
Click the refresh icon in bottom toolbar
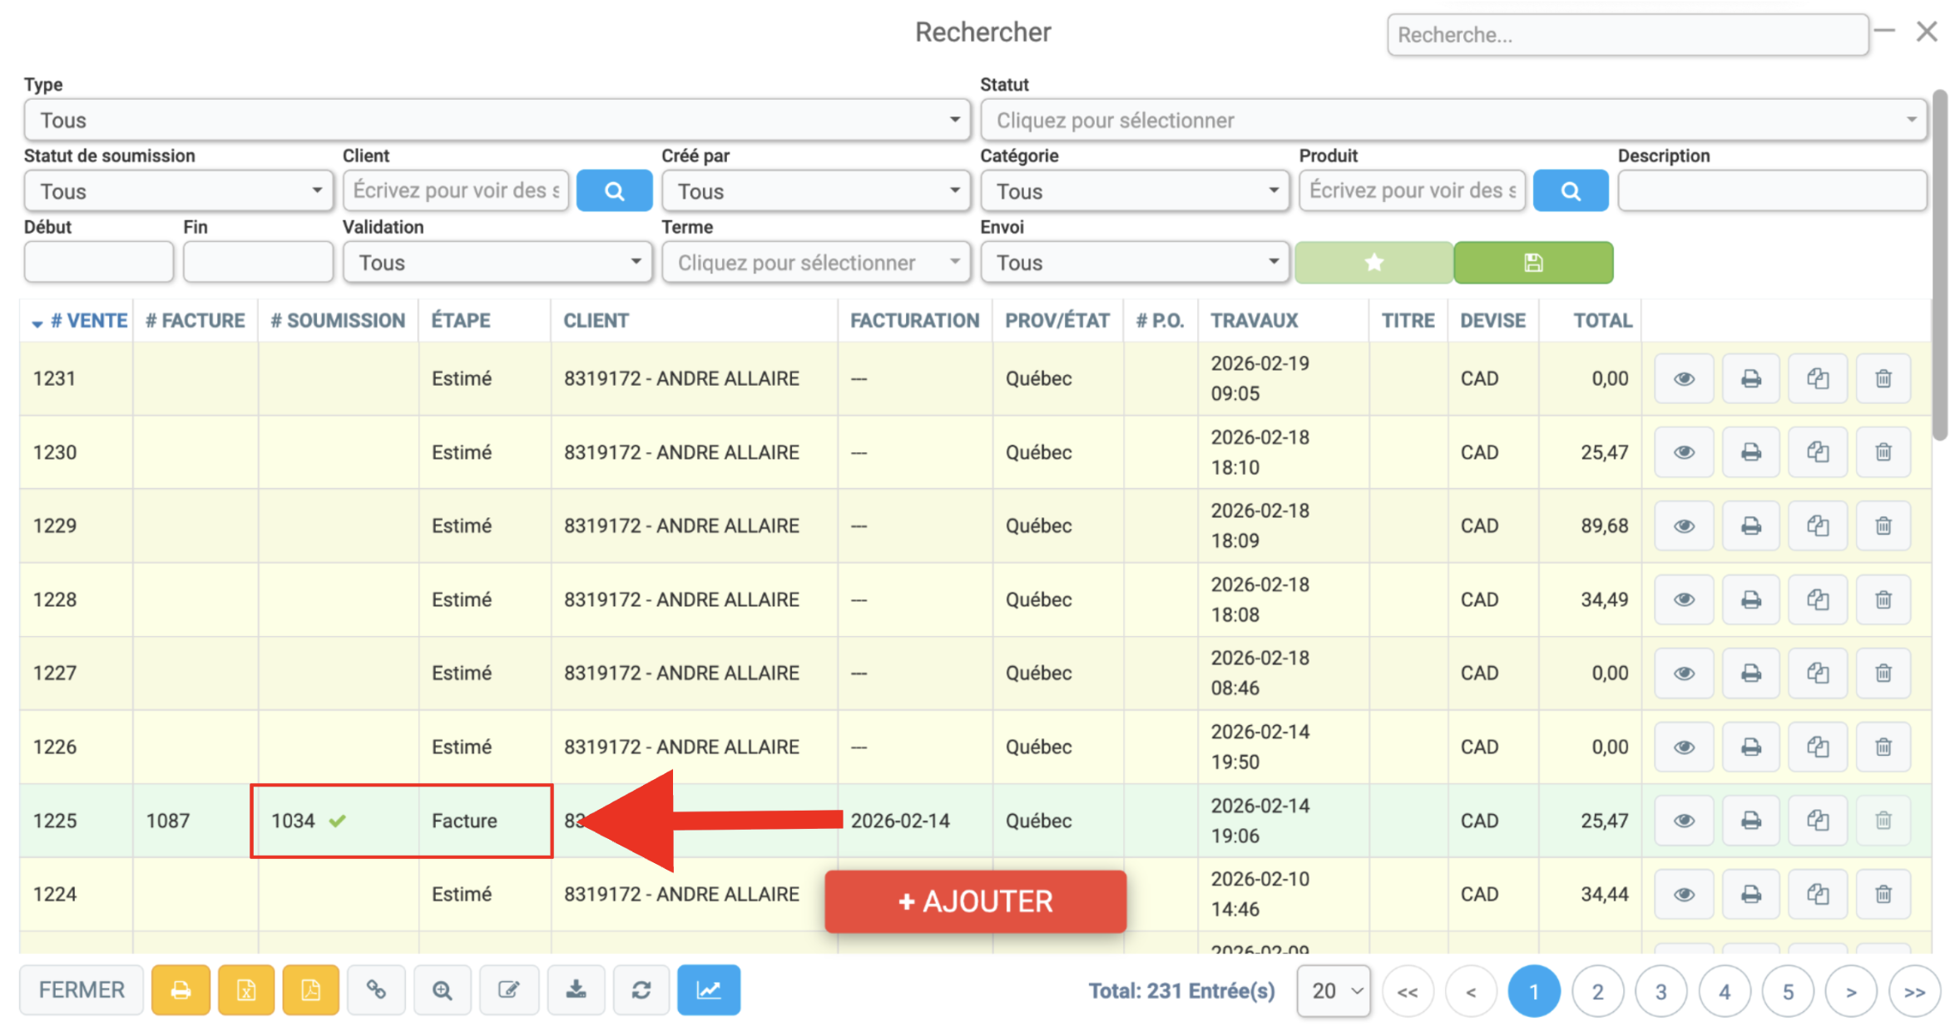point(641,989)
